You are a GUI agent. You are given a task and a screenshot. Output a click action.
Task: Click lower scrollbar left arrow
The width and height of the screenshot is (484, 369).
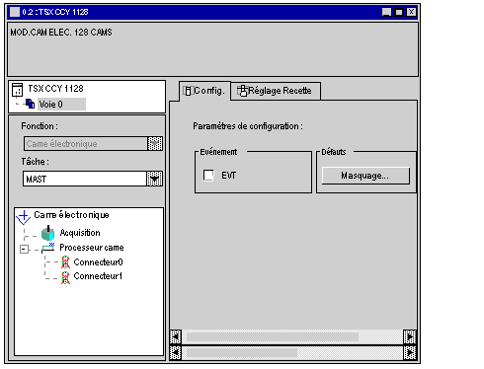176,353
